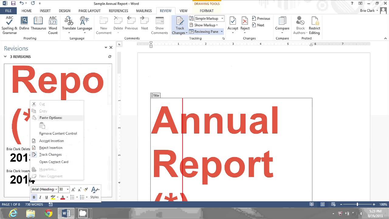The width and height of the screenshot is (389, 219).
Task: Undo last action in Quick Access toolbar
Action: click(x=22, y=3)
